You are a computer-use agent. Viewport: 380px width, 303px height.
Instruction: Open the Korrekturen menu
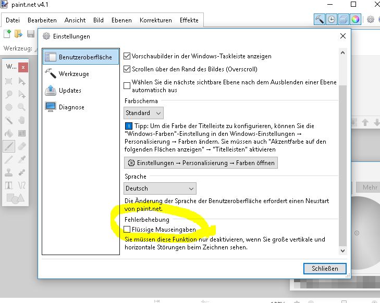155,20
